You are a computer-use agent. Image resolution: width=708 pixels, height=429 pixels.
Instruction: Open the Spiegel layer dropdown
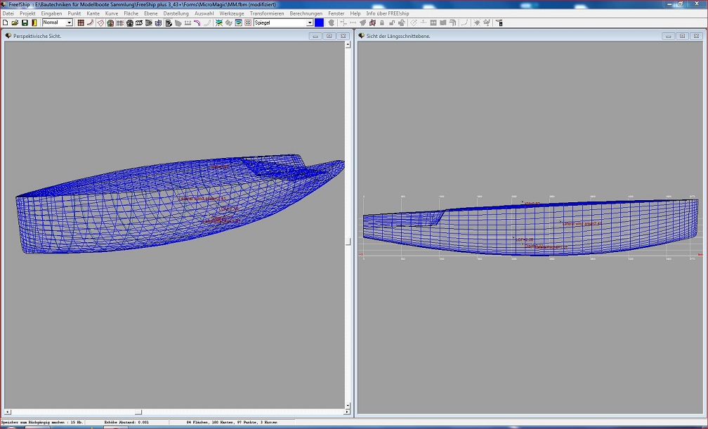point(310,23)
